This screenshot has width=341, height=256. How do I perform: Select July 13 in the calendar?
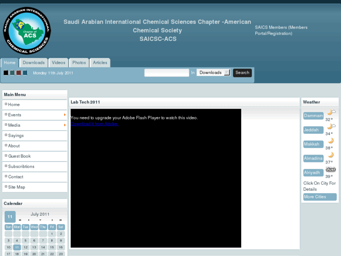coord(34,247)
